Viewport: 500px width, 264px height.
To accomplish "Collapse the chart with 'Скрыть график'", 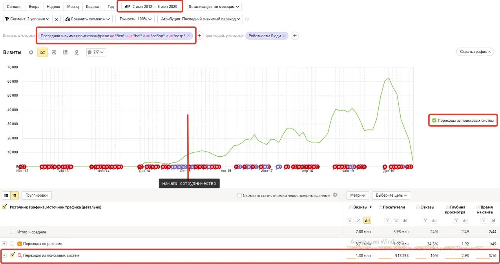I will tap(475, 52).
